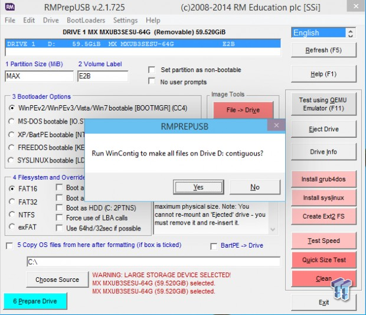Select XP/BartPE bootable option
Image resolution: width=366 pixels, height=315 pixels.
[x=11, y=135]
